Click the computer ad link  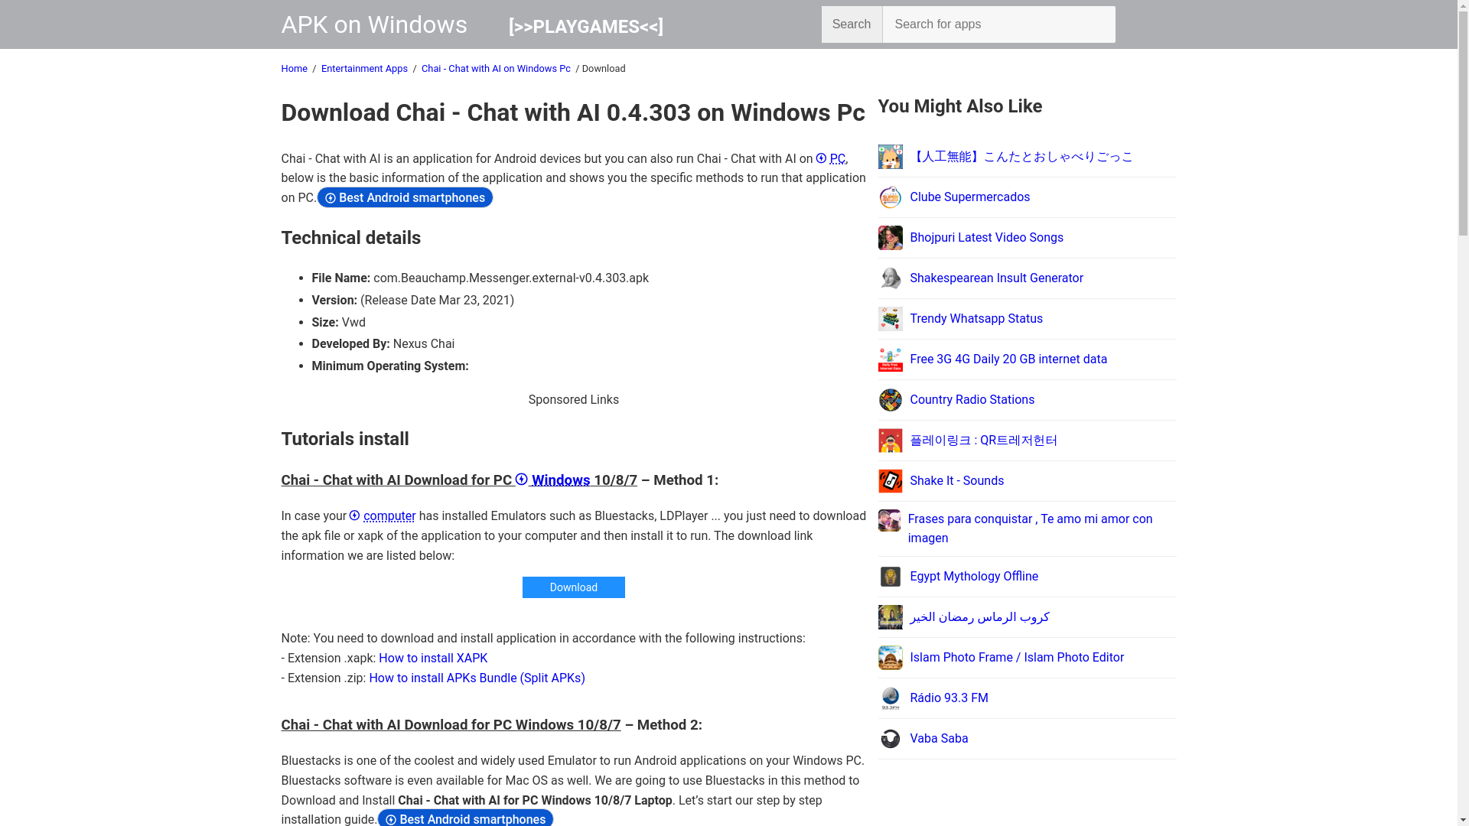pyautogui.click(x=383, y=516)
